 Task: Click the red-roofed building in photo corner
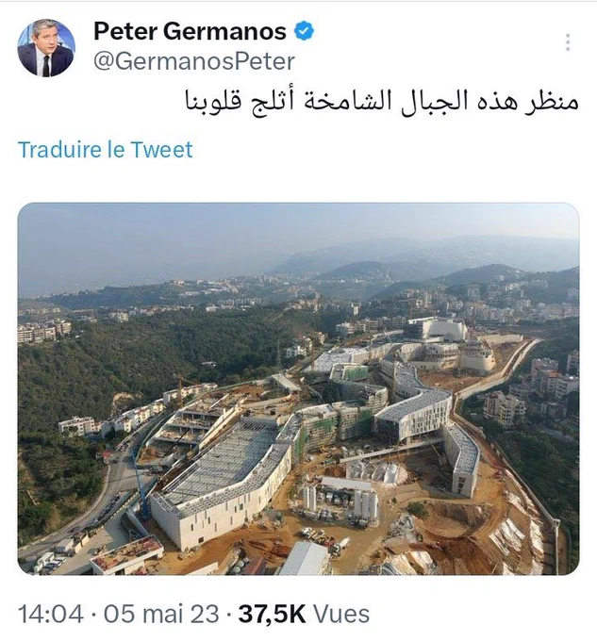(x=126, y=554)
